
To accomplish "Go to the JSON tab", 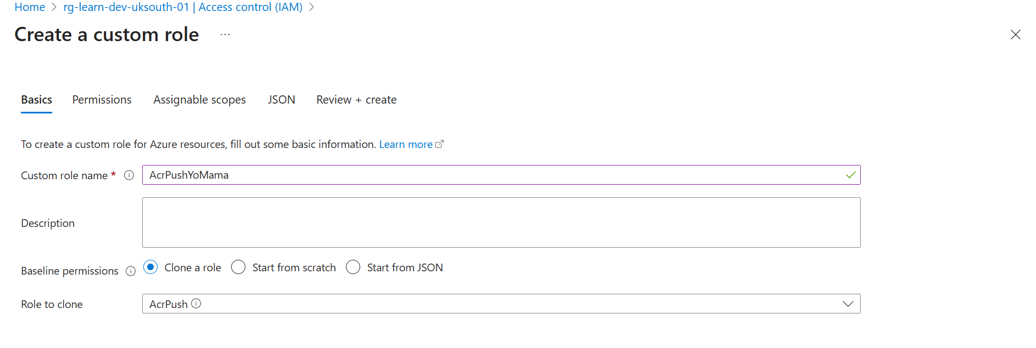I will click(281, 100).
